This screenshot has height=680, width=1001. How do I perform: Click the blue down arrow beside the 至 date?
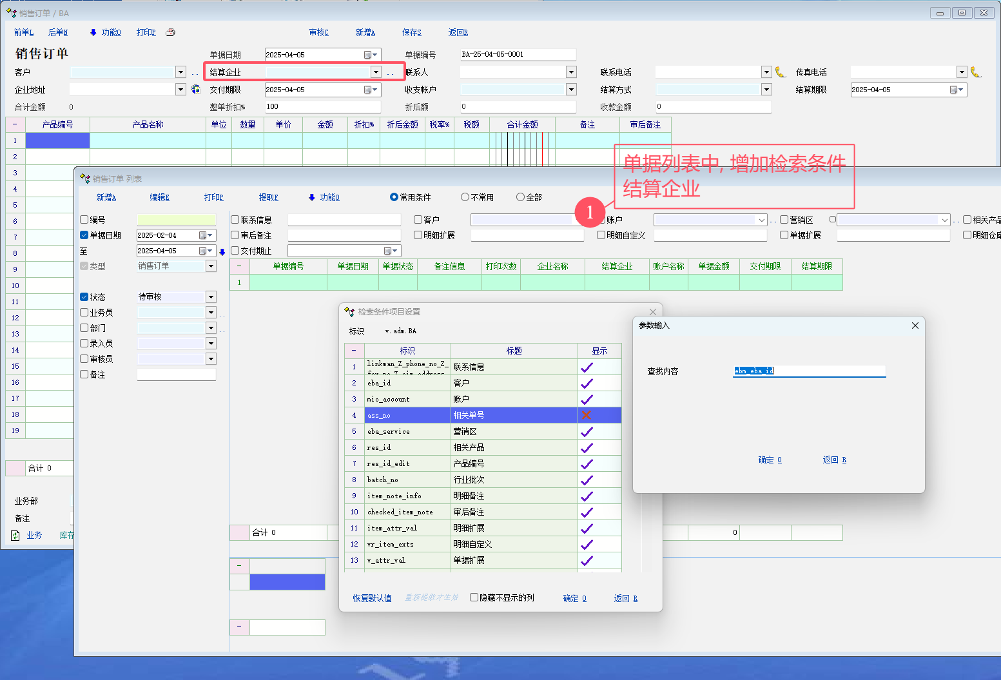222,251
